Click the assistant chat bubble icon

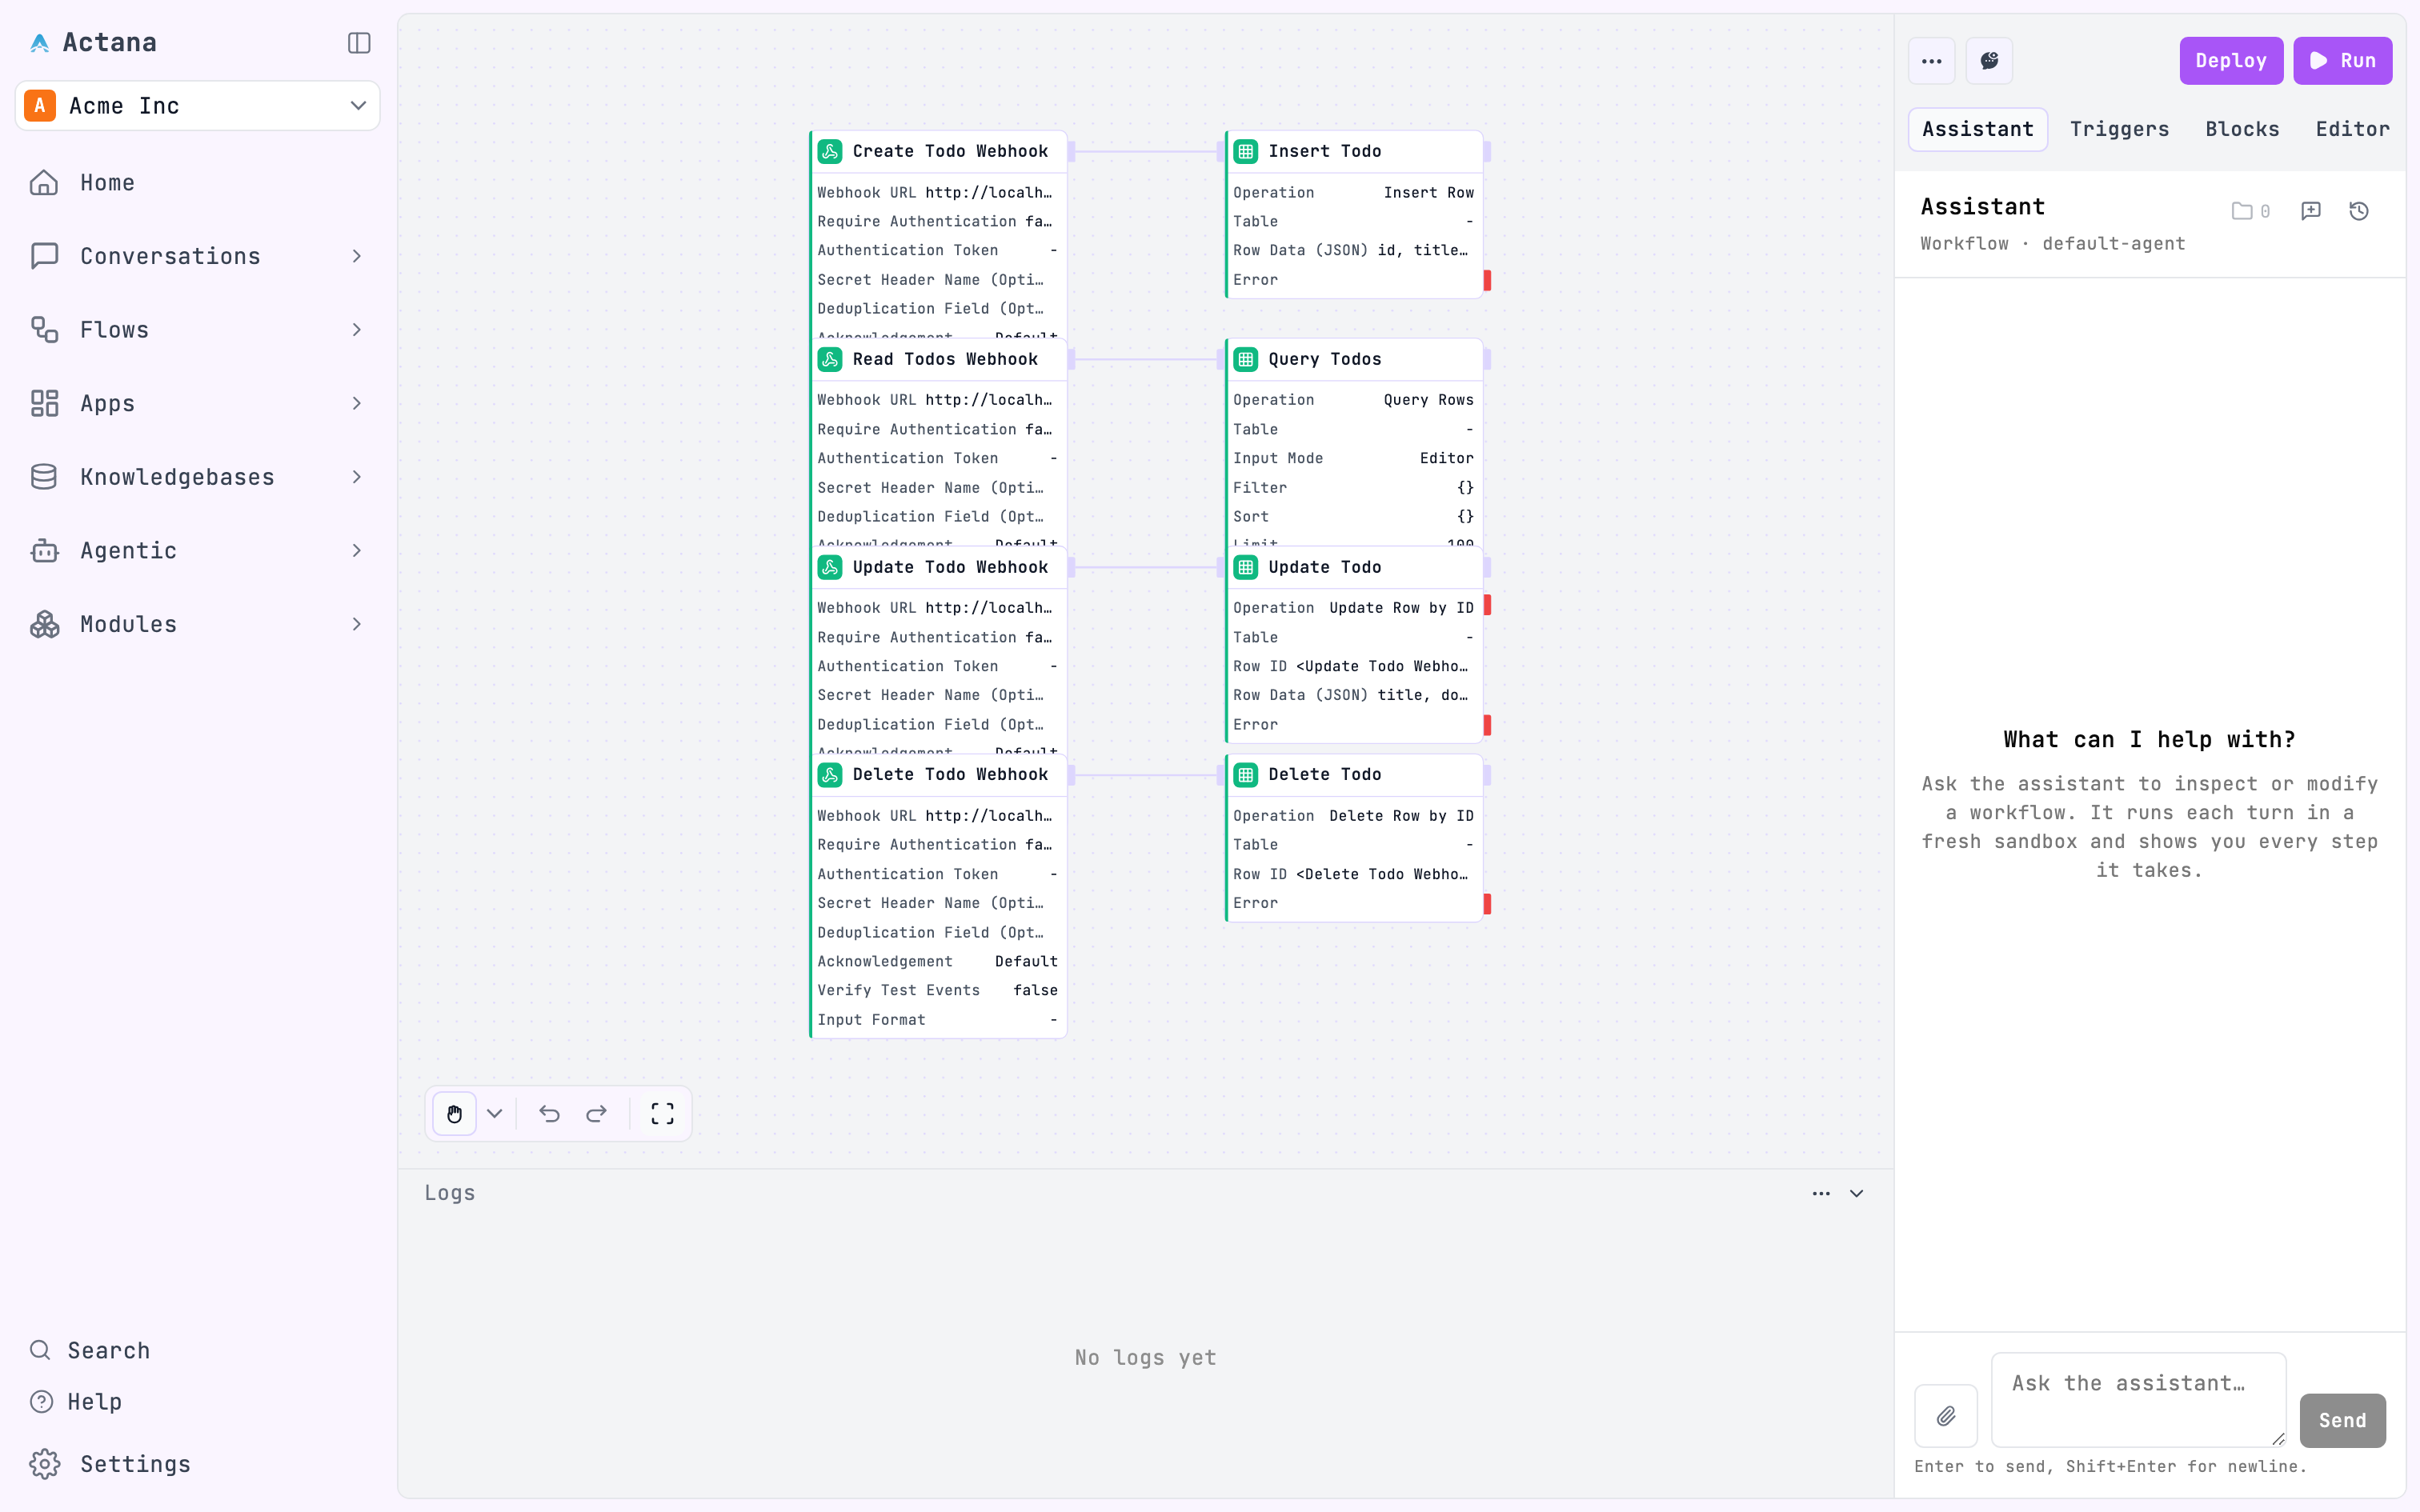tap(1990, 61)
